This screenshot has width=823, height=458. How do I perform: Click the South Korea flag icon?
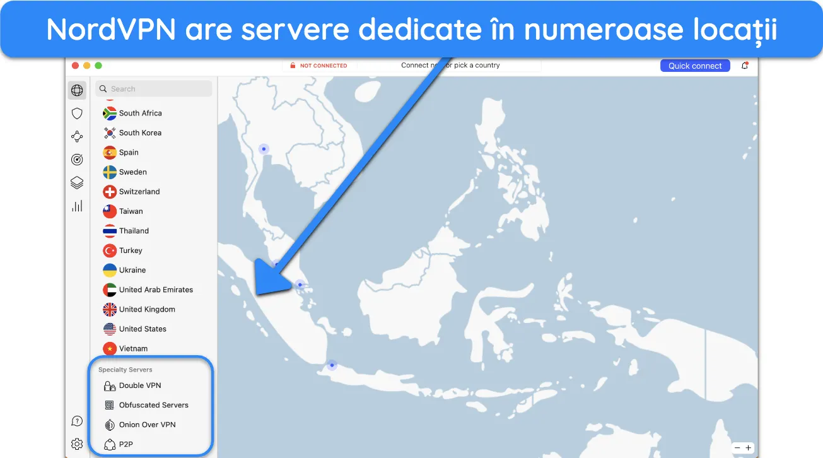pyautogui.click(x=110, y=133)
